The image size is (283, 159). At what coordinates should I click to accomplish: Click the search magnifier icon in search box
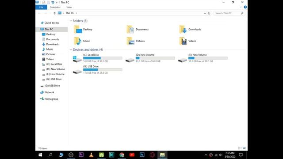pos(242,13)
